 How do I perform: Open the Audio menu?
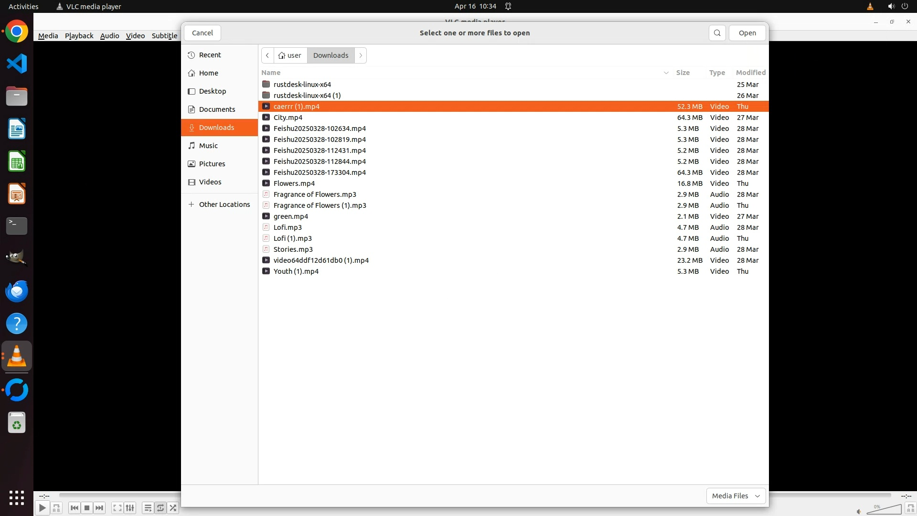pos(109,35)
